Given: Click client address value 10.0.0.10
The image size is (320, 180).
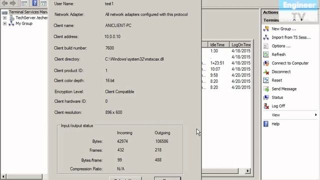Looking at the screenshot, I should (x=112, y=36).
